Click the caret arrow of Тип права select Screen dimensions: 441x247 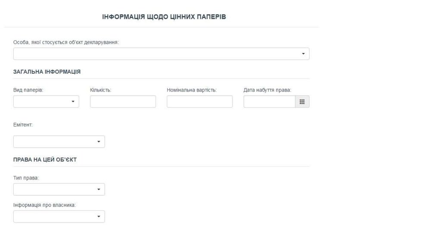[x=99, y=189]
